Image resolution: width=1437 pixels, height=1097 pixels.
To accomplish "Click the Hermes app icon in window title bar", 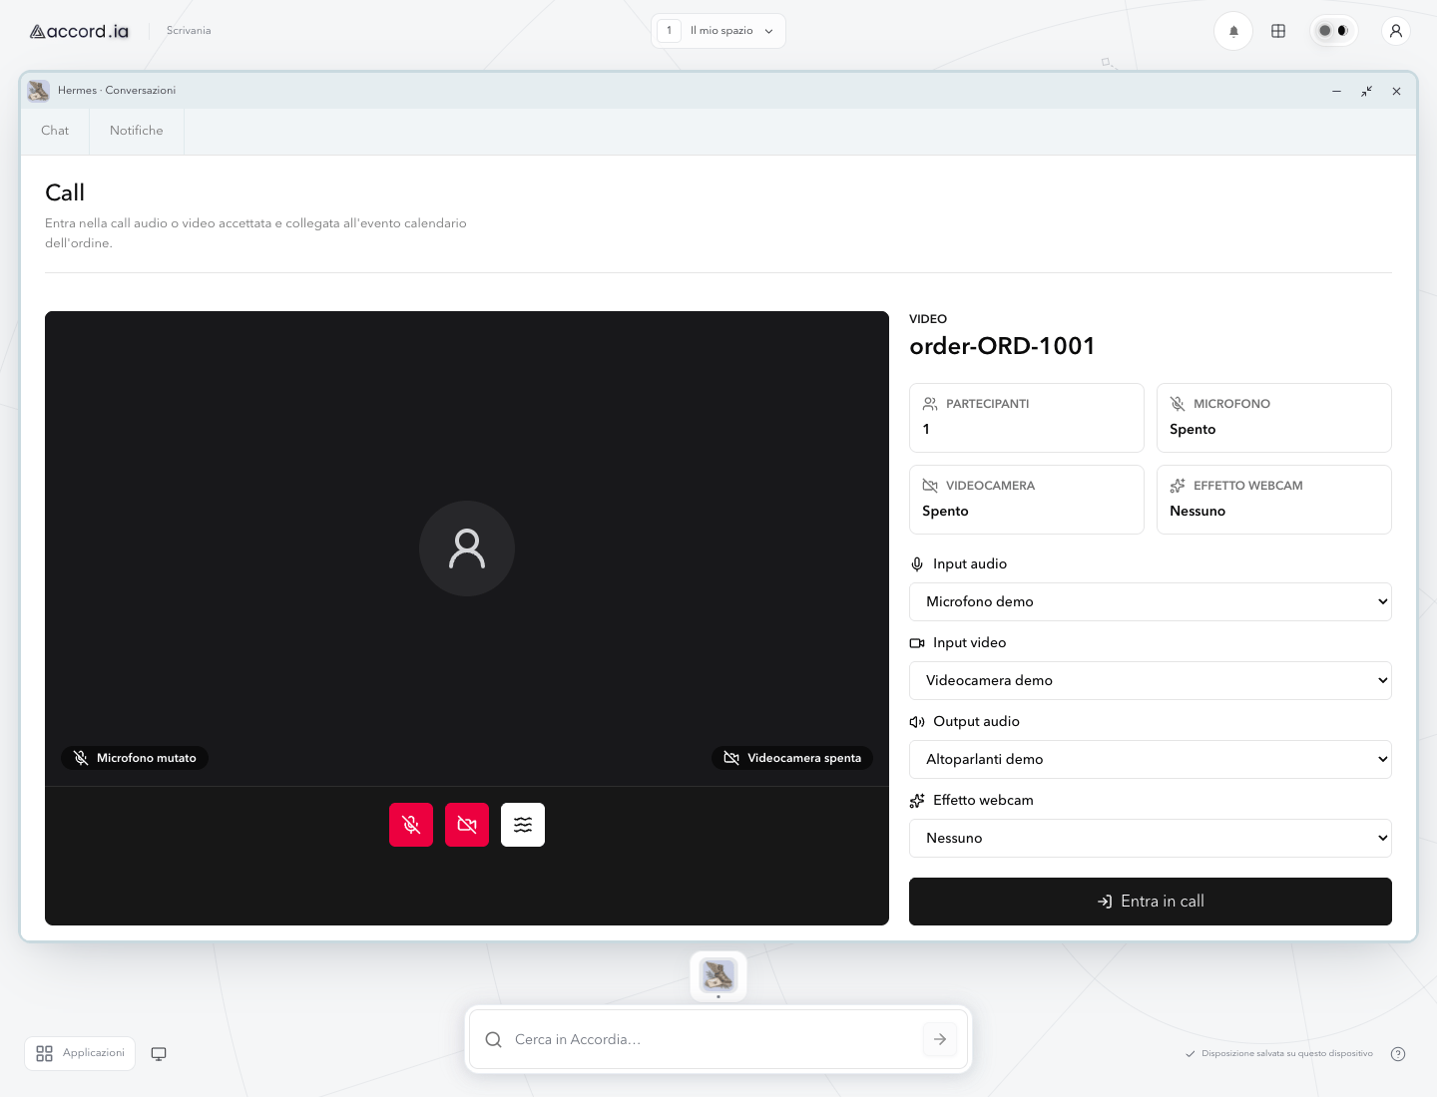I will coord(39,91).
